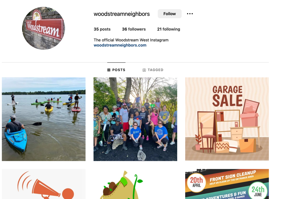The image size is (291, 199).
Task: Click the woodstreamneighbors username heading
Action: click(121, 14)
